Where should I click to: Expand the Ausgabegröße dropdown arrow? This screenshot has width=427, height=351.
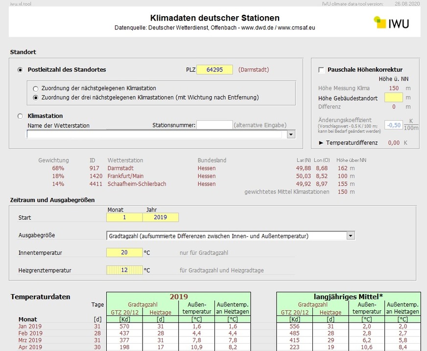tap(350, 236)
